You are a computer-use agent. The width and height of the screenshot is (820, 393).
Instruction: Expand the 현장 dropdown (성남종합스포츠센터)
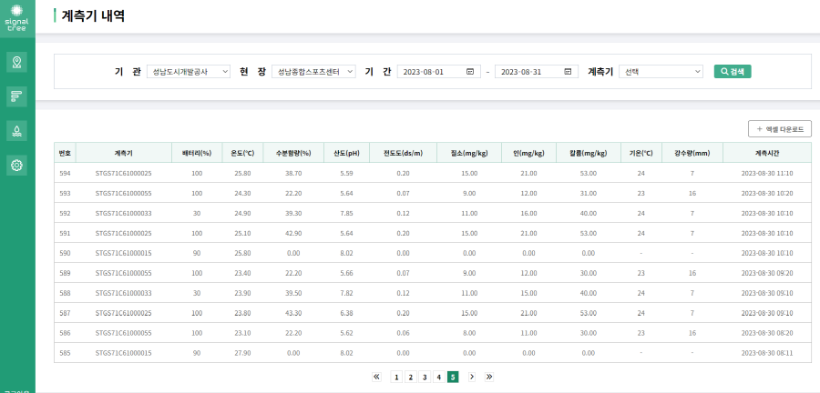coord(313,72)
